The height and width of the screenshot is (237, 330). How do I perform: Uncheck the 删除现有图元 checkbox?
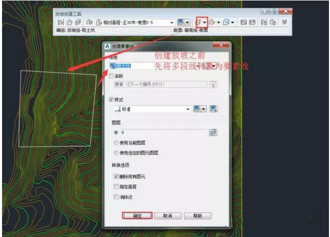pos(116,177)
